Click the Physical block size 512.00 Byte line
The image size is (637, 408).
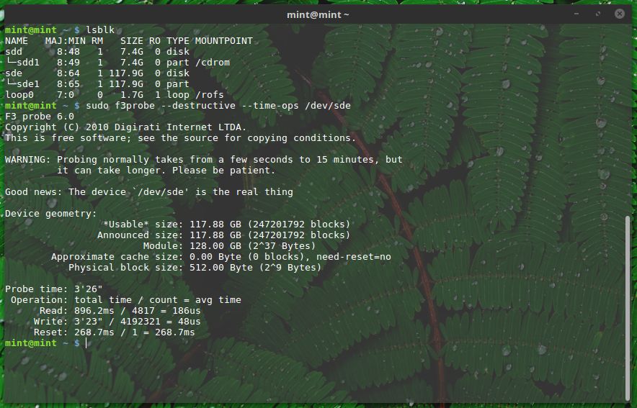(x=195, y=268)
